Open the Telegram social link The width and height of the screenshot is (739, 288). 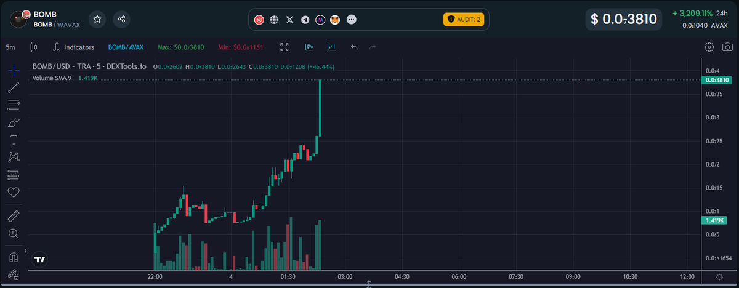pos(305,20)
